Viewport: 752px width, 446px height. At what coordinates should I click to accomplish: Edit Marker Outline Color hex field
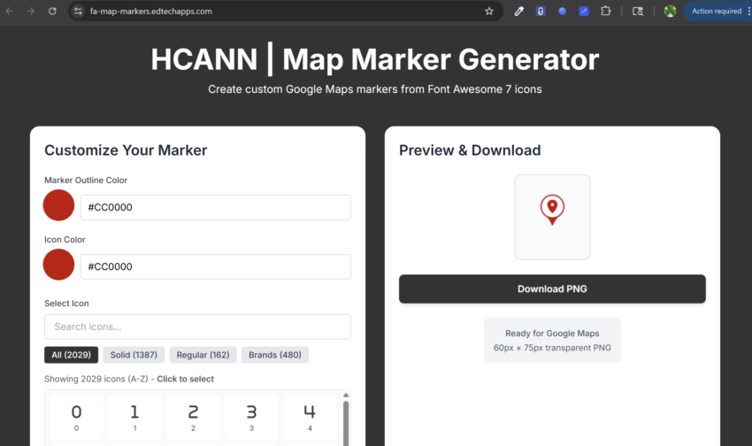coord(215,207)
